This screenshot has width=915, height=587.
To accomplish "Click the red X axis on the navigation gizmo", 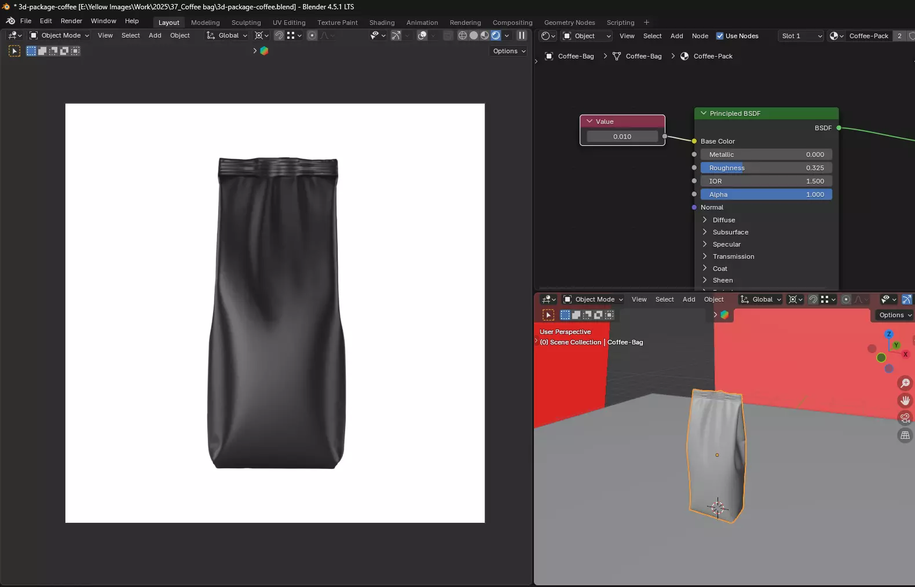I will (905, 354).
